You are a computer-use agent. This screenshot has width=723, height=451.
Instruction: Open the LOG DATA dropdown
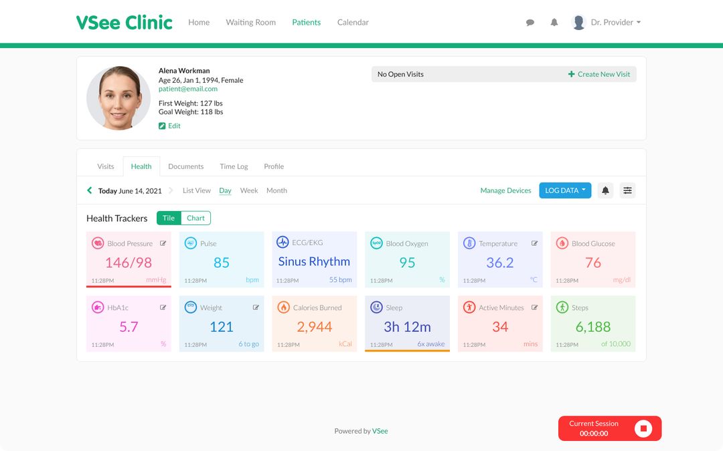point(564,190)
